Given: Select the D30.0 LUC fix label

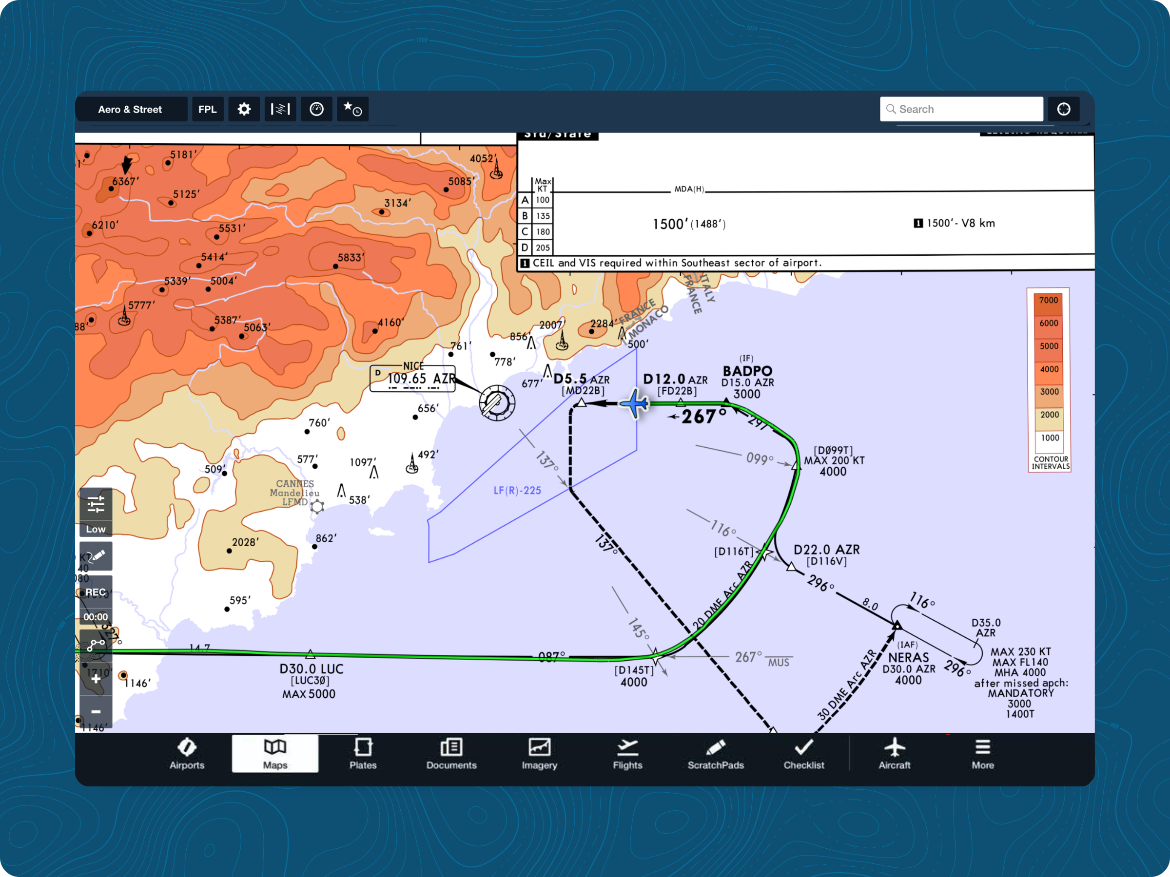Looking at the screenshot, I should 312,669.
